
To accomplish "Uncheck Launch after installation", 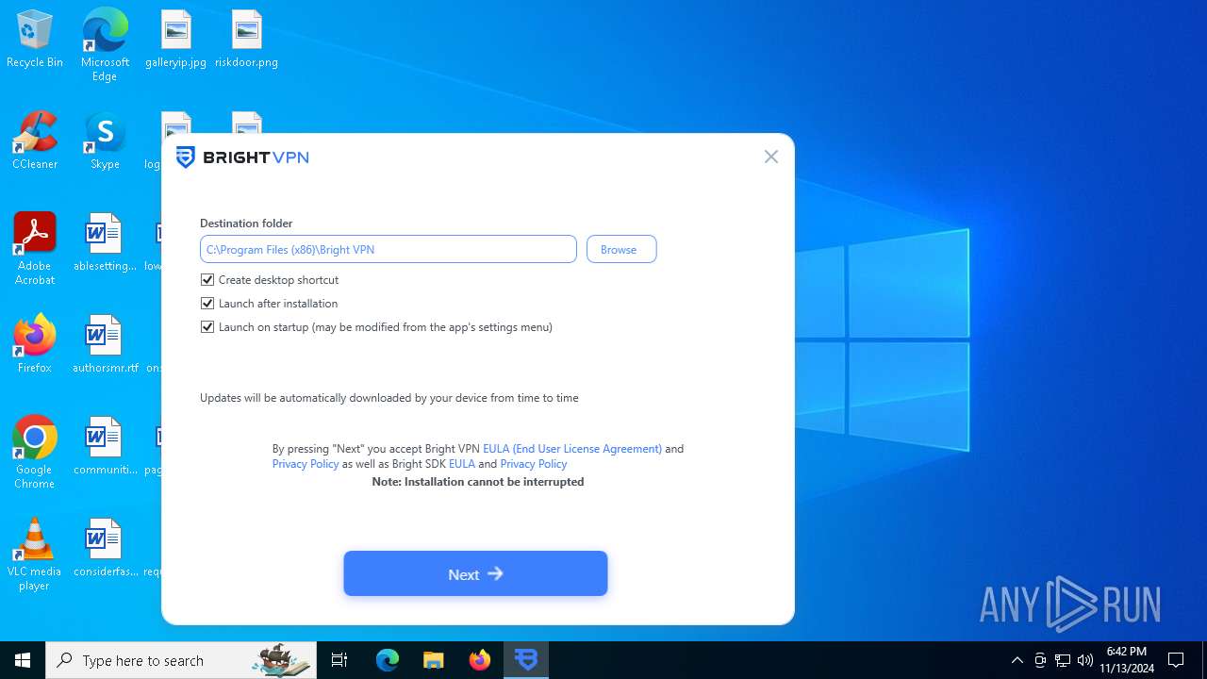I will click(207, 304).
